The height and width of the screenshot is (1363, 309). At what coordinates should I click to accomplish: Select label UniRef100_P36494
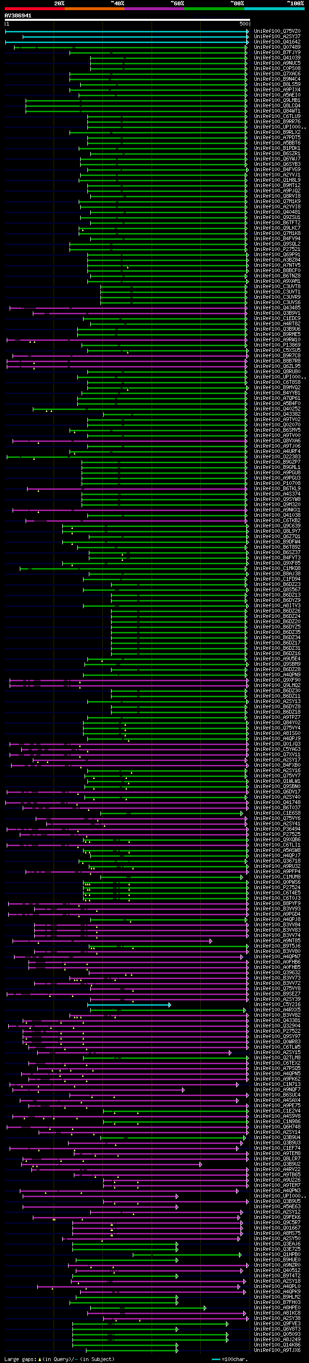tap(277, 829)
